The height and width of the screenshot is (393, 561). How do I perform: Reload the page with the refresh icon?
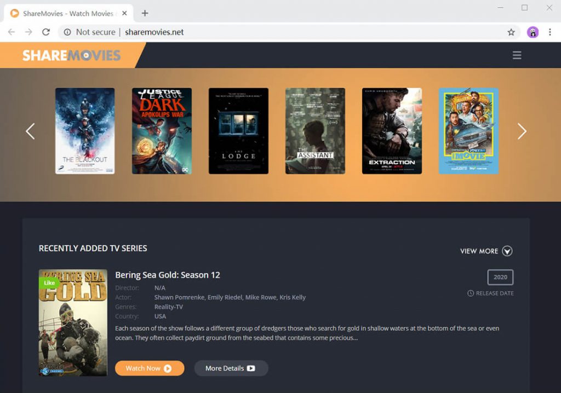point(46,32)
